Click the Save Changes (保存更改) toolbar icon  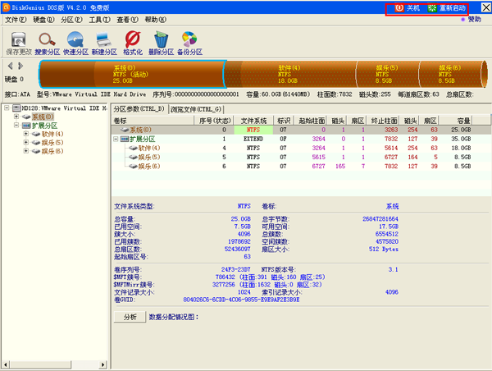pos(19,43)
